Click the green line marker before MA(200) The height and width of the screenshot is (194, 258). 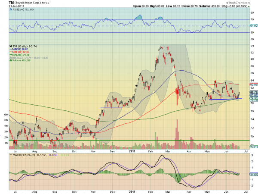coord(11,55)
